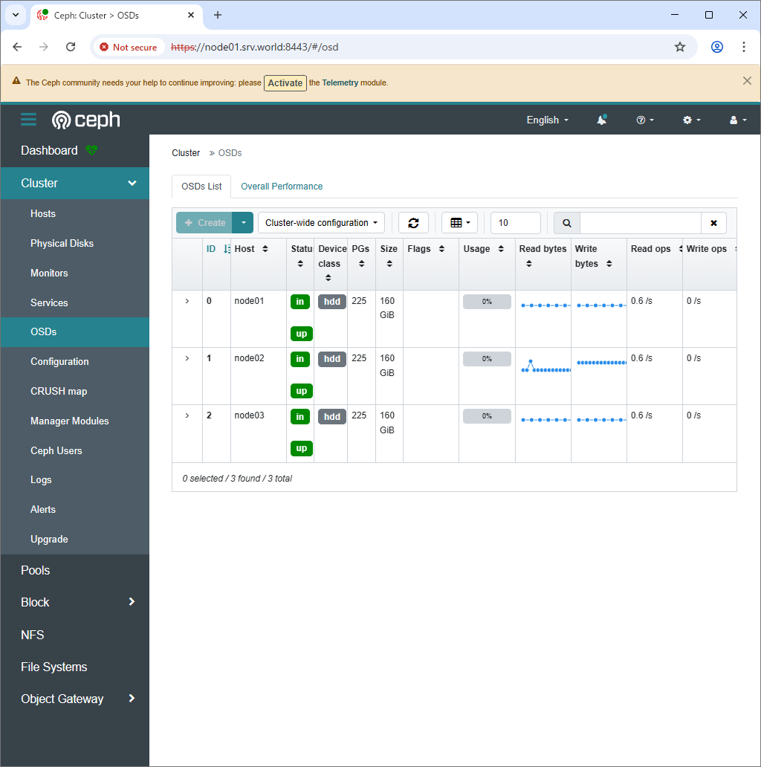Dismiss the telemetry notification banner
This screenshot has width=761, height=767.
pos(747,81)
